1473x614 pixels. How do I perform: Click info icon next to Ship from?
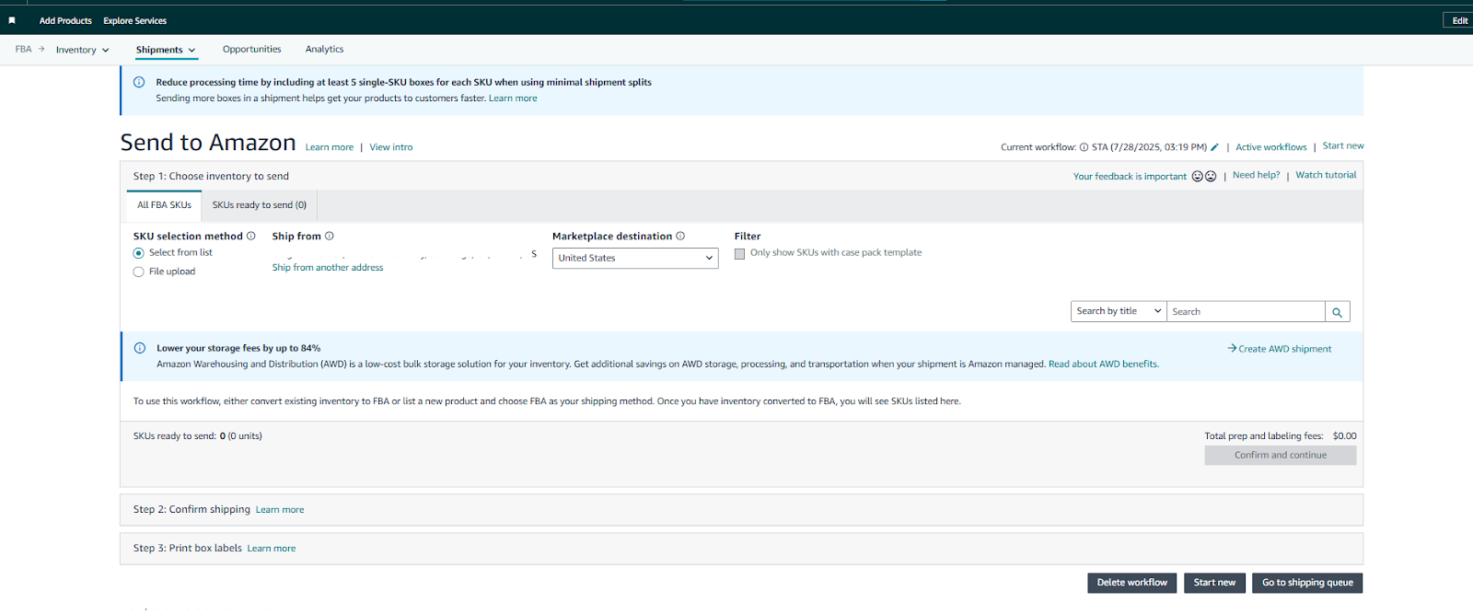pos(330,237)
